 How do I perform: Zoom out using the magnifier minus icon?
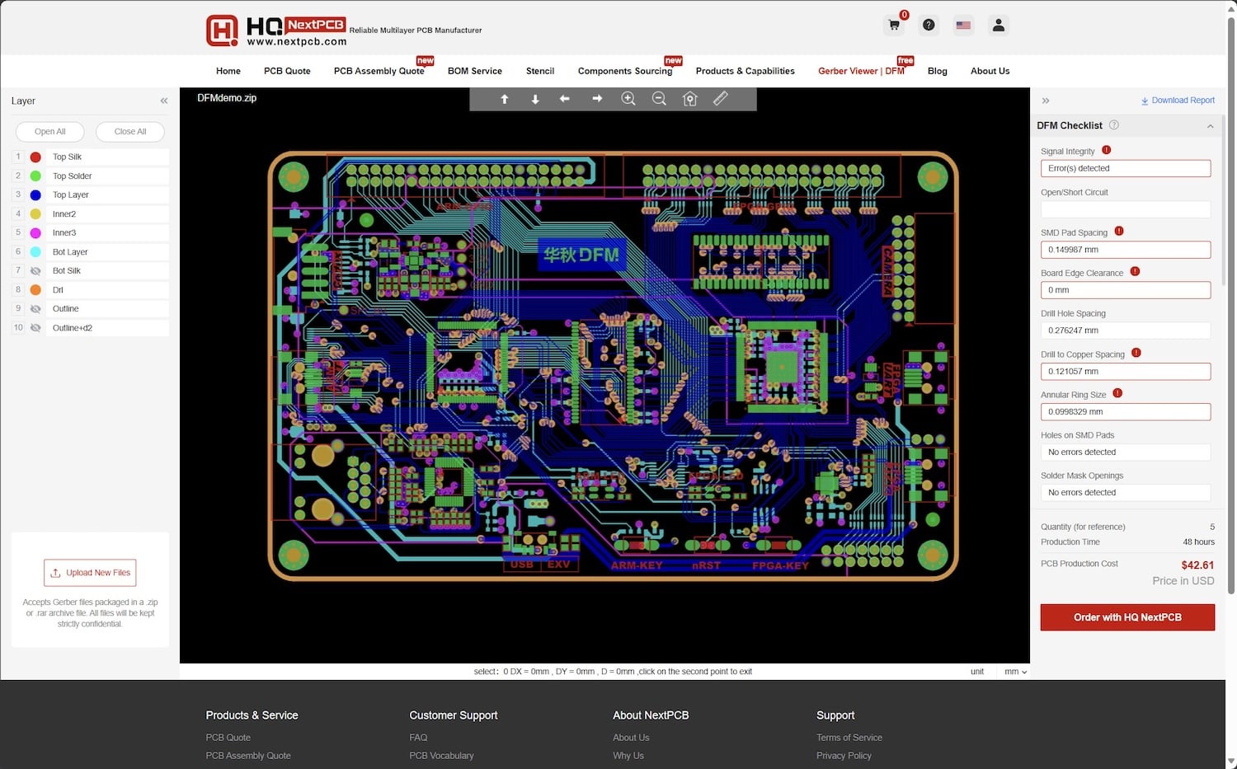pyautogui.click(x=659, y=98)
